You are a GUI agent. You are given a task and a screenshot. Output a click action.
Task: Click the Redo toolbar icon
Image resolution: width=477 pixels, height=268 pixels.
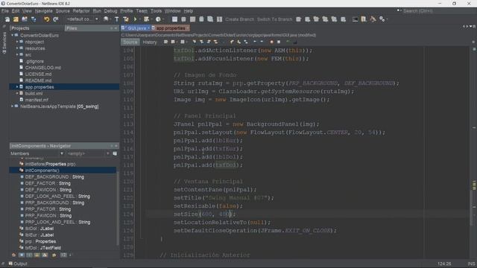(56, 19)
